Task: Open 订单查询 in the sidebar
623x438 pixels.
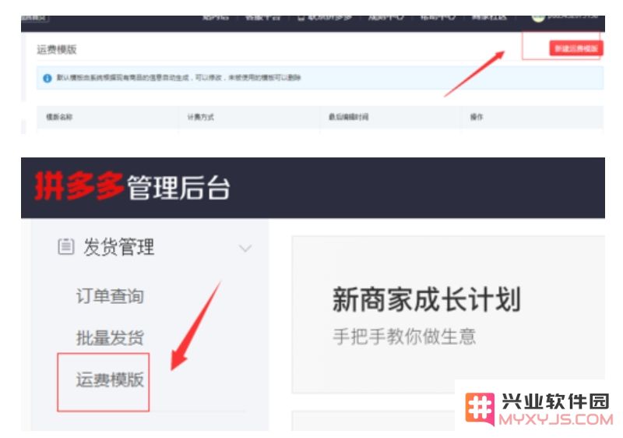Action: pyautogui.click(x=110, y=296)
